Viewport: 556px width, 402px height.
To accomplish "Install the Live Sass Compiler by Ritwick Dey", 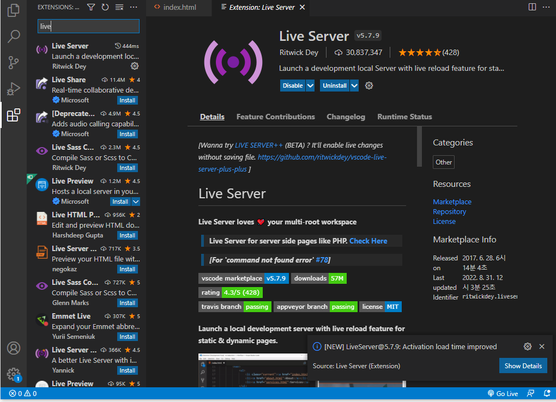I will click(x=128, y=168).
